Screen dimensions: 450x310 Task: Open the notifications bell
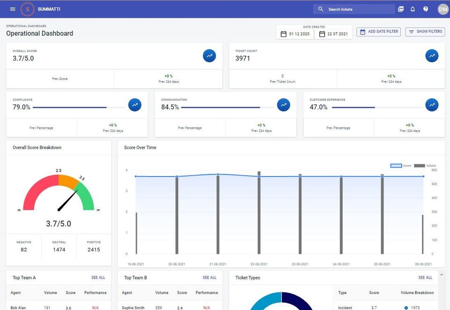point(412,9)
